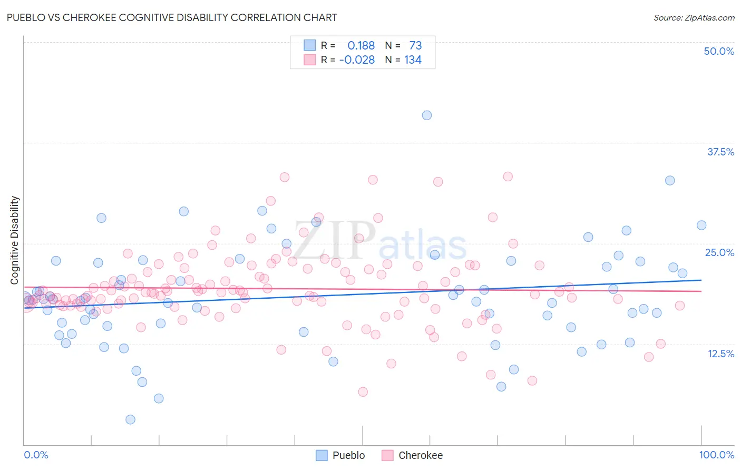Click the lowest blue Pueblo data point

[x=130, y=419]
